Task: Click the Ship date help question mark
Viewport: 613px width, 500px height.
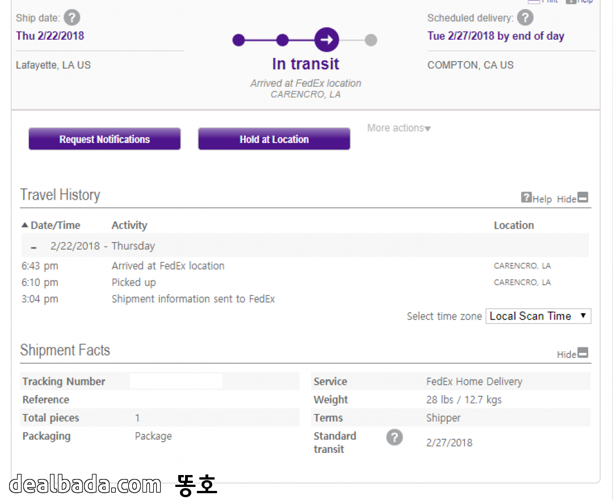Action: tap(72, 18)
